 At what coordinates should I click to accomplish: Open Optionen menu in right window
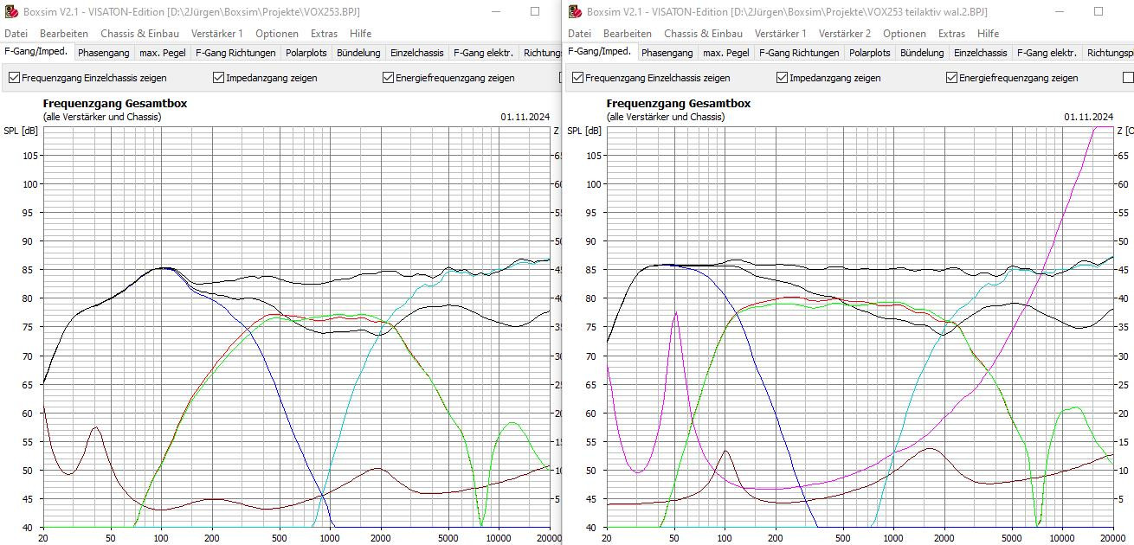tap(905, 34)
